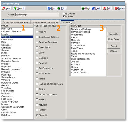The height and width of the screenshot is (122, 128).
Task: Click the Move Down button
Action: (114, 39)
